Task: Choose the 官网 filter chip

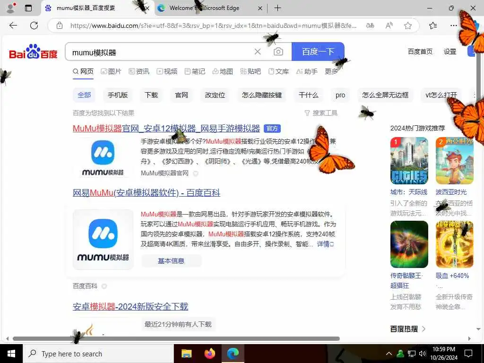Action: 181,95
